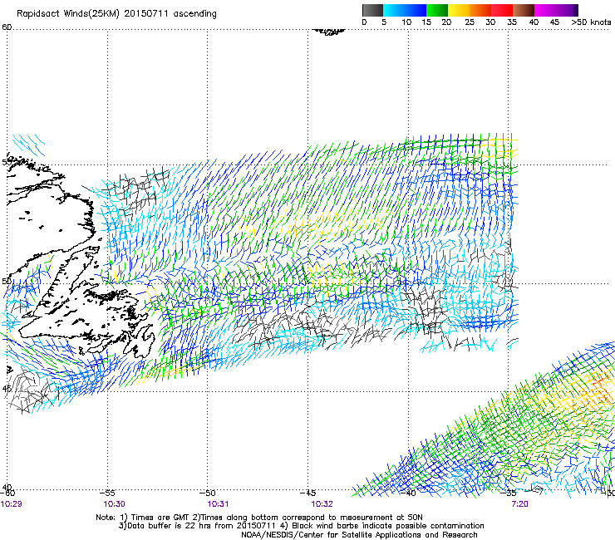Click the '-55' longitude label
The width and height of the screenshot is (615, 540).
(x=107, y=493)
